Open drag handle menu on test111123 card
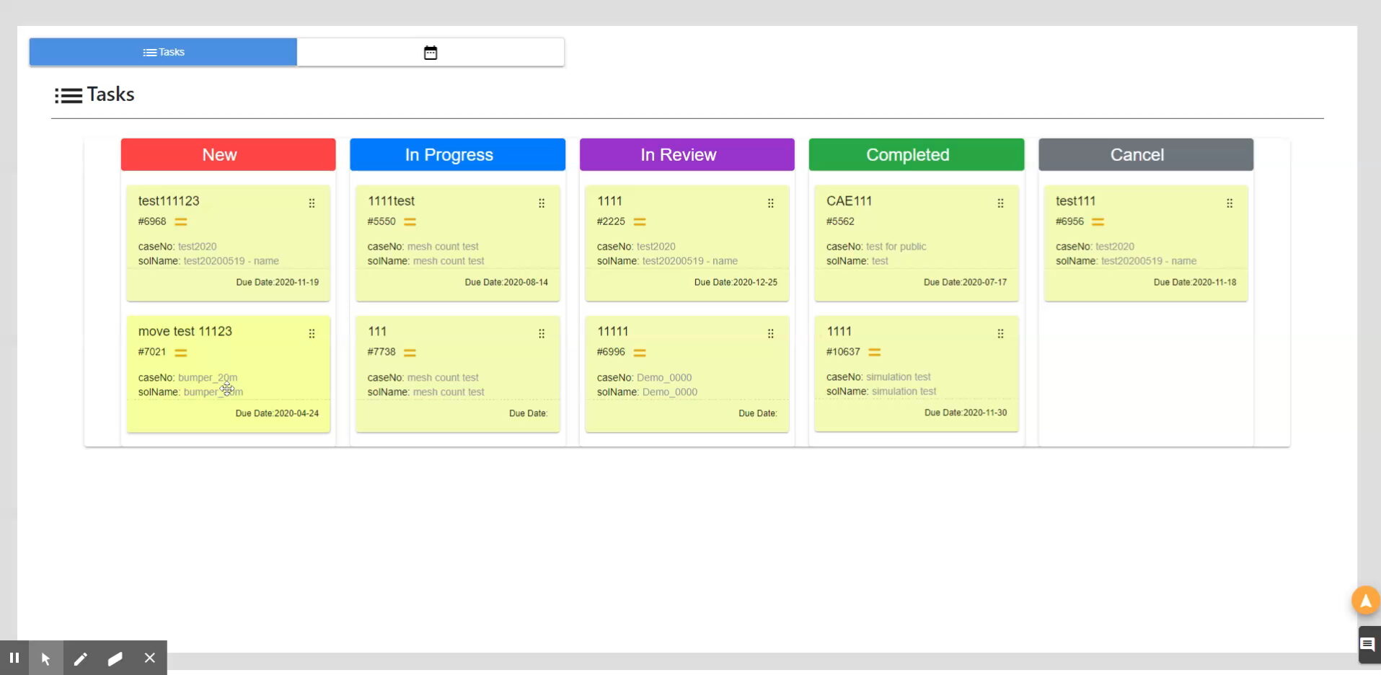 pos(312,203)
